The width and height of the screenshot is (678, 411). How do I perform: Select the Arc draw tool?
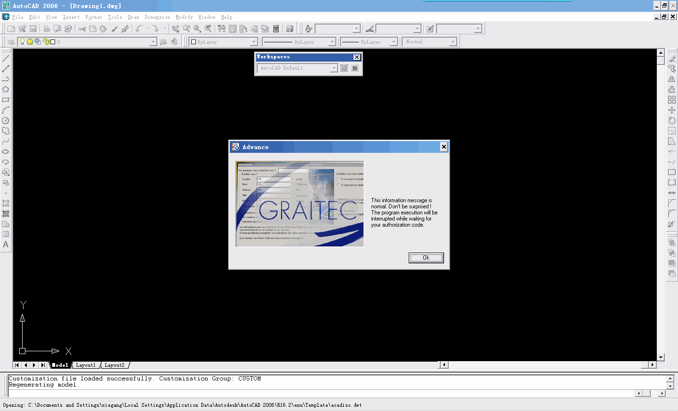(x=6, y=110)
